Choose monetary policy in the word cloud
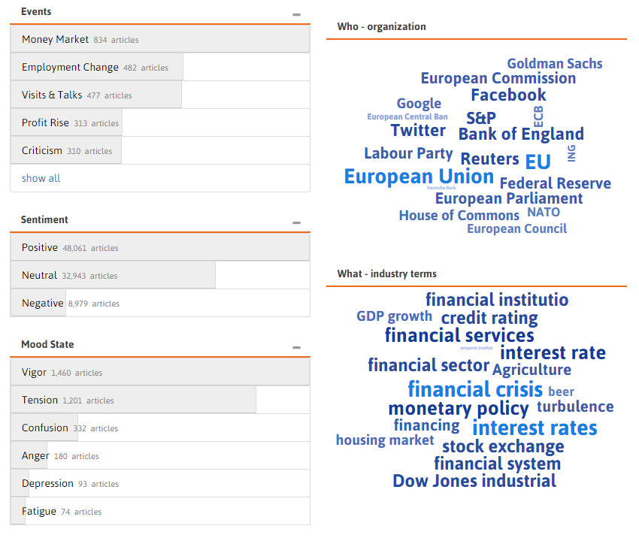Screen dimensions: 639x538 coord(459,409)
